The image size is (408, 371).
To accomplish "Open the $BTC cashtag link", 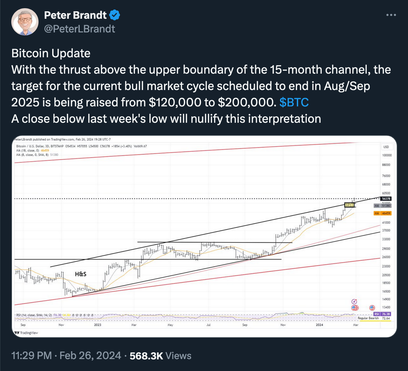I will (x=294, y=103).
